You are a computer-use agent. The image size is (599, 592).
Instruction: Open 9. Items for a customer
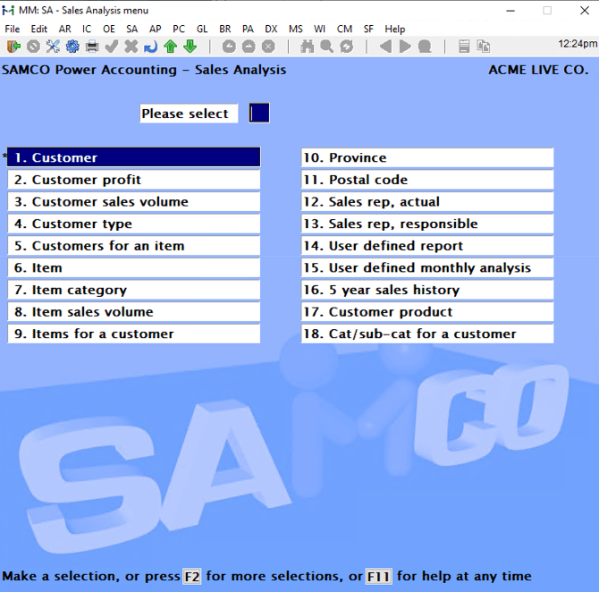(x=134, y=334)
